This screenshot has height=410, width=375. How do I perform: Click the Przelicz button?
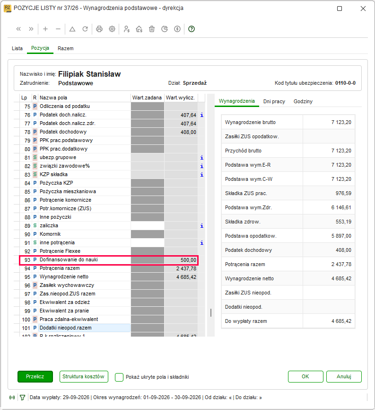click(35, 376)
